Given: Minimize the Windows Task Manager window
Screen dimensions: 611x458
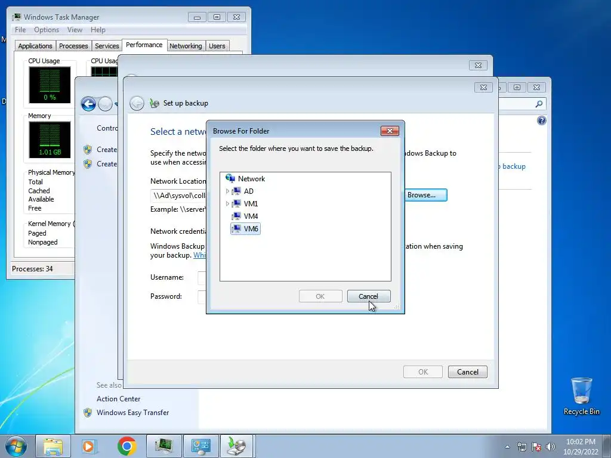Looking at the screenshot, I should pyautogui.click(x=197, y=17).
